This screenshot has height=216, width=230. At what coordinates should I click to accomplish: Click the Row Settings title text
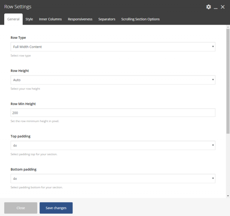point(18,7)
